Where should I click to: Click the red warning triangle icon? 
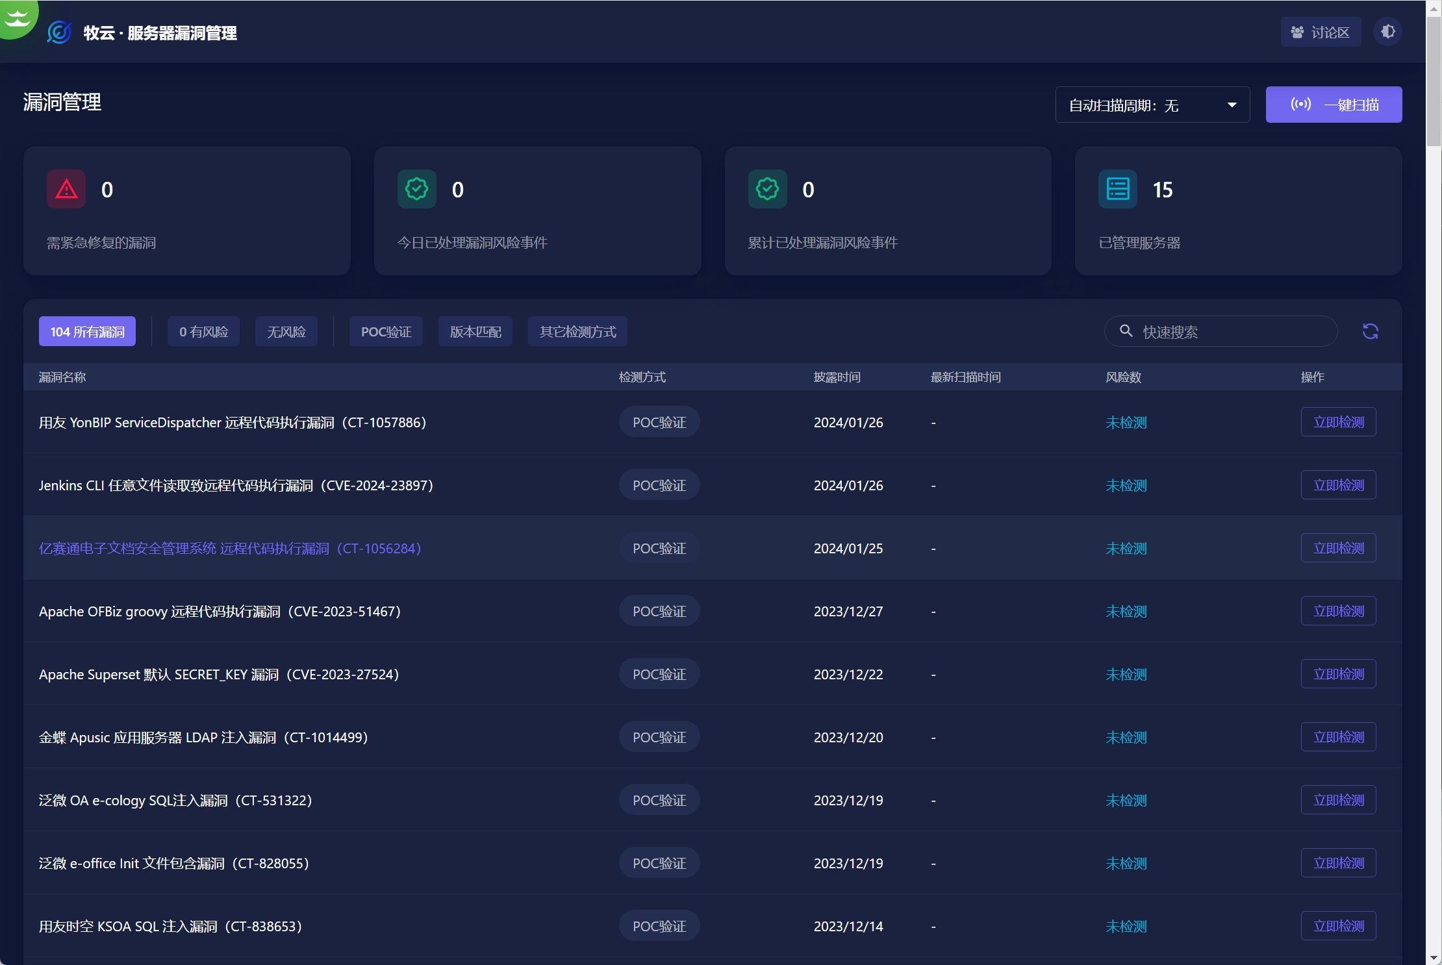(x=66, y=189)
